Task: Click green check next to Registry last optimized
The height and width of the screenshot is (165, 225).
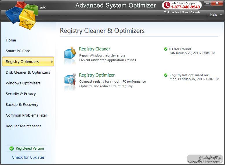Action: pyautogui.click(x=166, y=75)
